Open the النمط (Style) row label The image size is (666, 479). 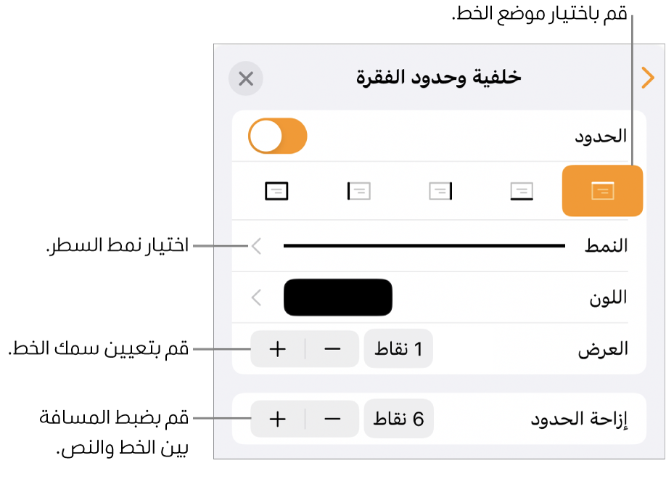606,246
